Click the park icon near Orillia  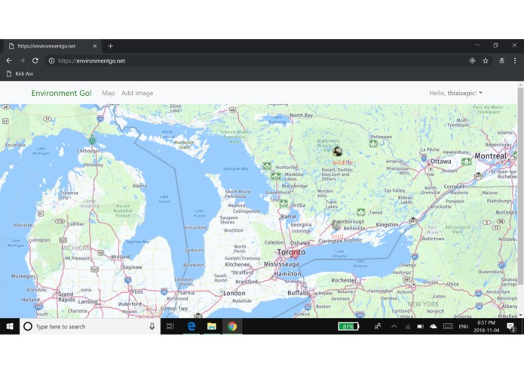tap(283, 203)
